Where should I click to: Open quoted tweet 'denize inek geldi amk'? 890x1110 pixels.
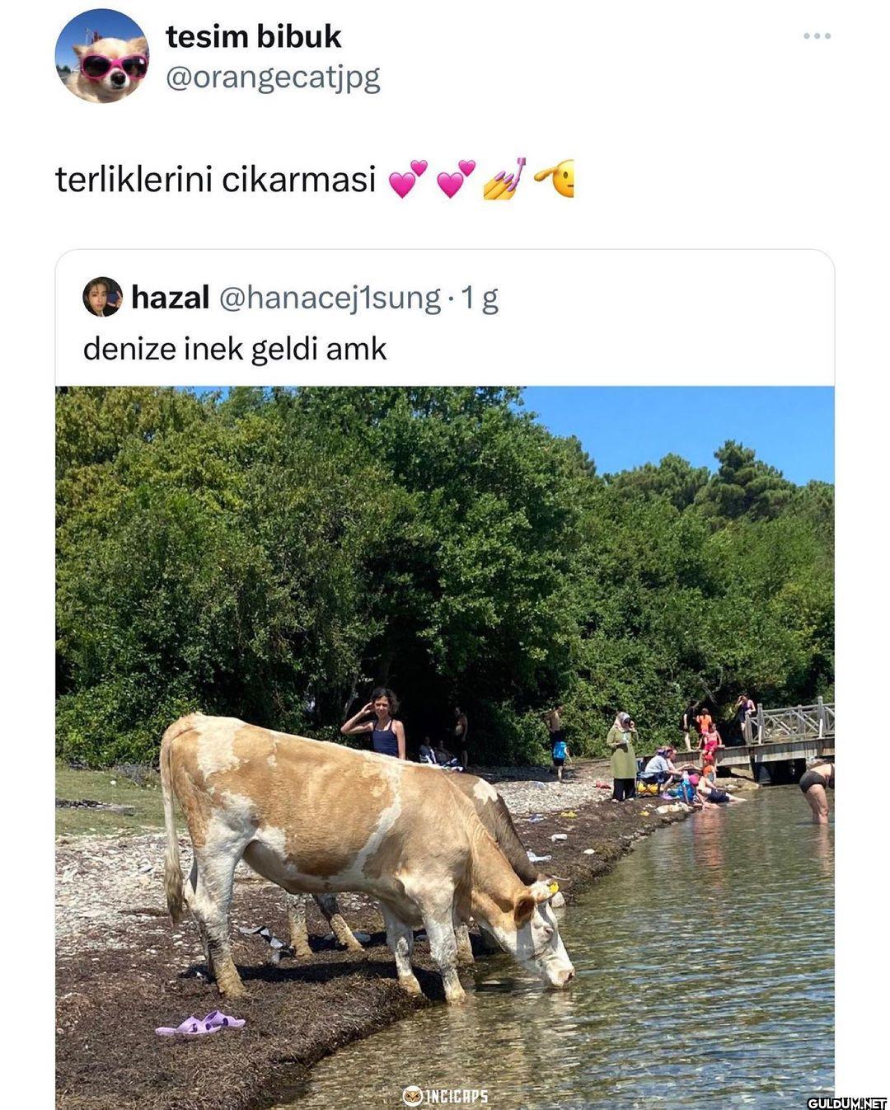pos(235,349)
